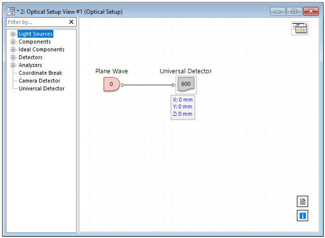Minimize the Optical Setup View window

pyautogui.click(x=278, y=11)
